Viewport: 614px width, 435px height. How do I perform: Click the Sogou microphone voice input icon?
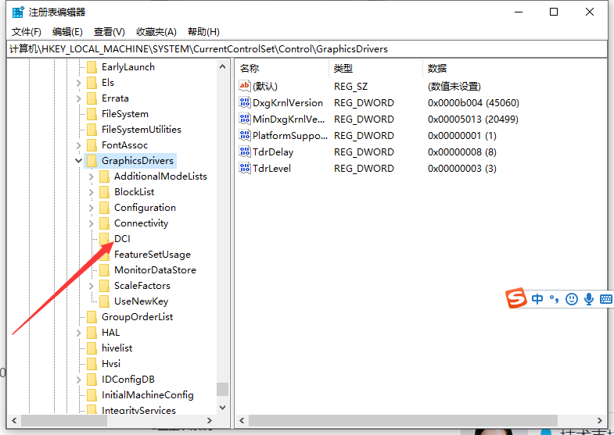[x=588, y=299]
